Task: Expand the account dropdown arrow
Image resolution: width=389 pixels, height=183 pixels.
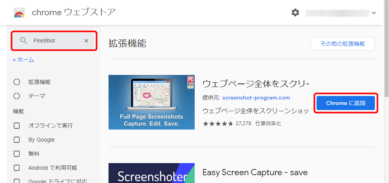Action: [374, 13]
